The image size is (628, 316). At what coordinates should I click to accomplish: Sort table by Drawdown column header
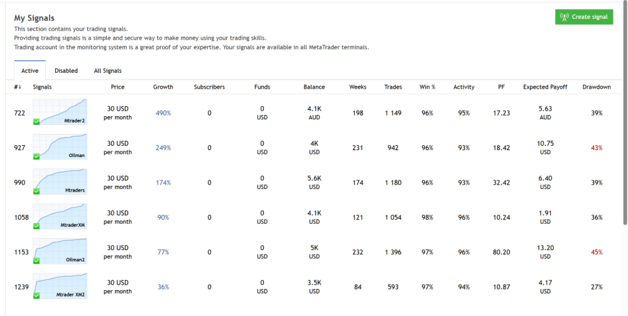pyautogui.click(x=597, y=87)
